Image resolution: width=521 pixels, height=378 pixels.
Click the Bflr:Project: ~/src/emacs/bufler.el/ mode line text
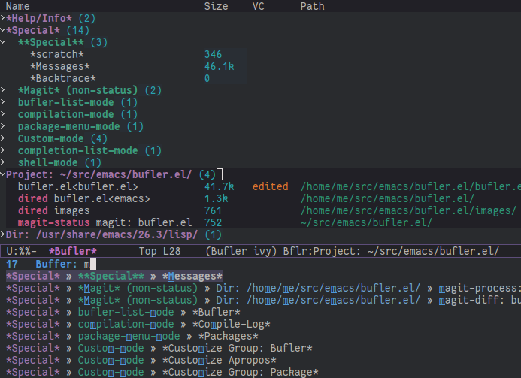391,251
